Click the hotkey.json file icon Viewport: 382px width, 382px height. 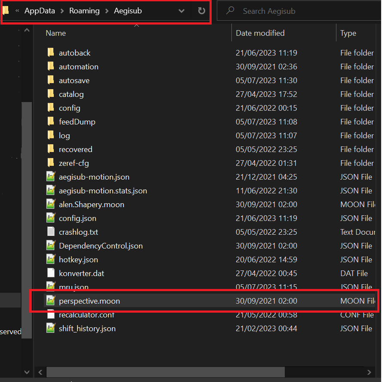click(x=51, y=260)
